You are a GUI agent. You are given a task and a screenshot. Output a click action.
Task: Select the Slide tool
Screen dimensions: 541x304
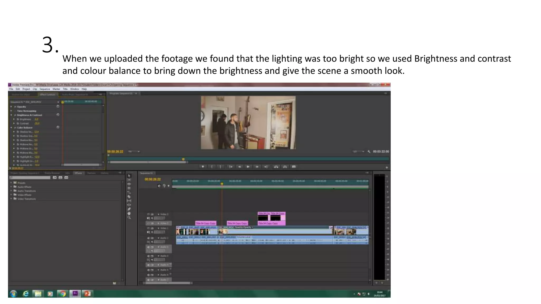click(x=129, y=205)
